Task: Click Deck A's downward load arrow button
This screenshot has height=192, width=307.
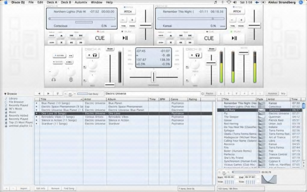Action: [61, 42]
